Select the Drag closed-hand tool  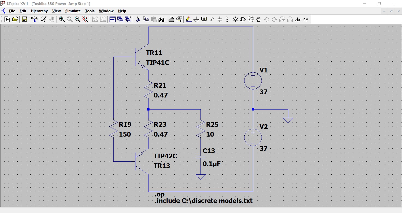click(259, 19)
